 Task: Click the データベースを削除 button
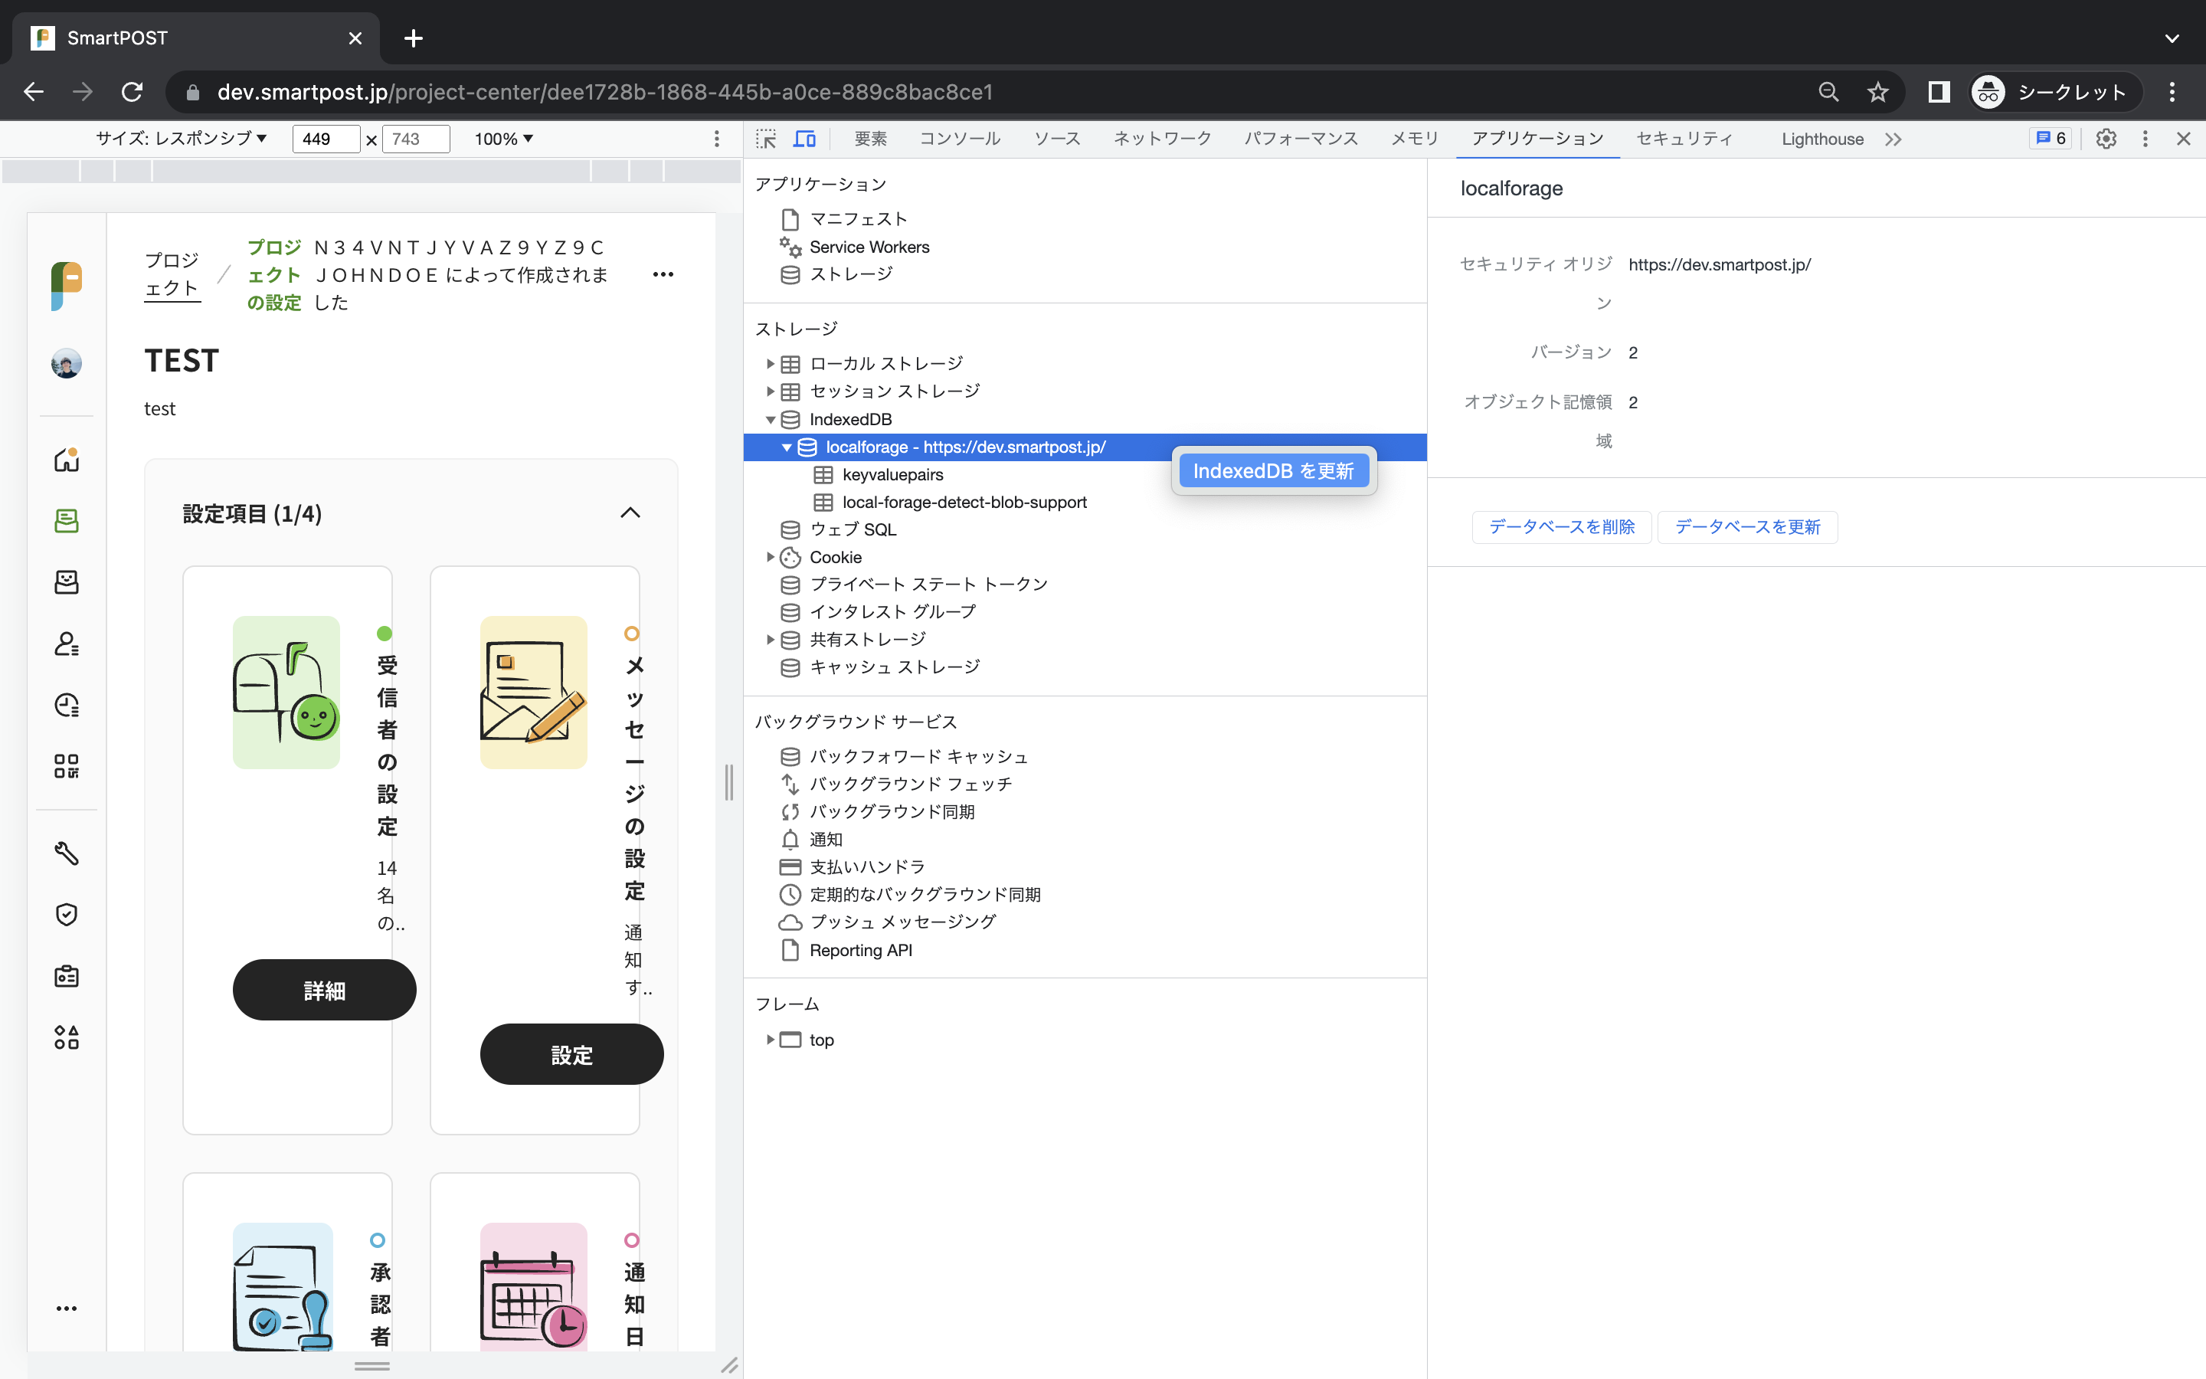point(1560,527)
